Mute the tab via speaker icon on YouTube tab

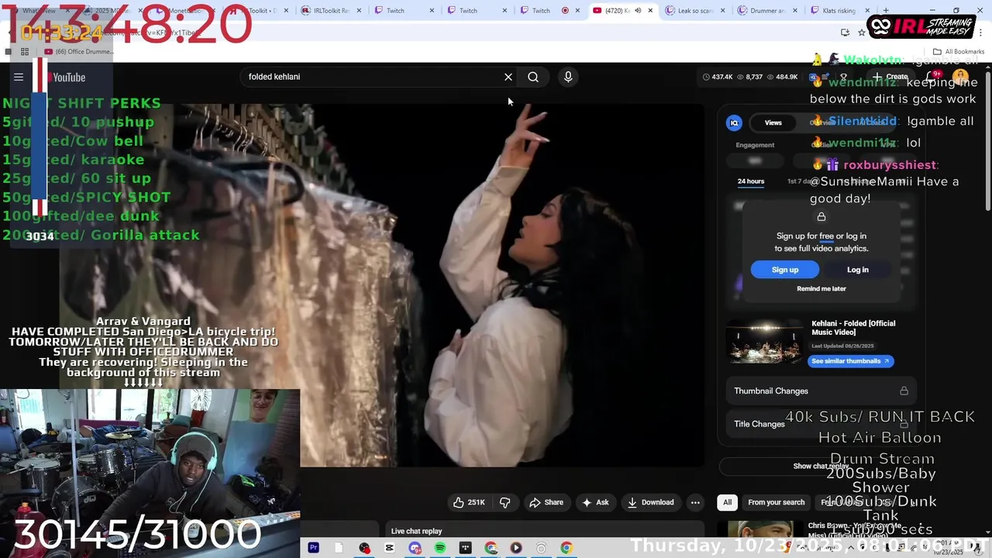pyautogui.click(x=638, y=11)
